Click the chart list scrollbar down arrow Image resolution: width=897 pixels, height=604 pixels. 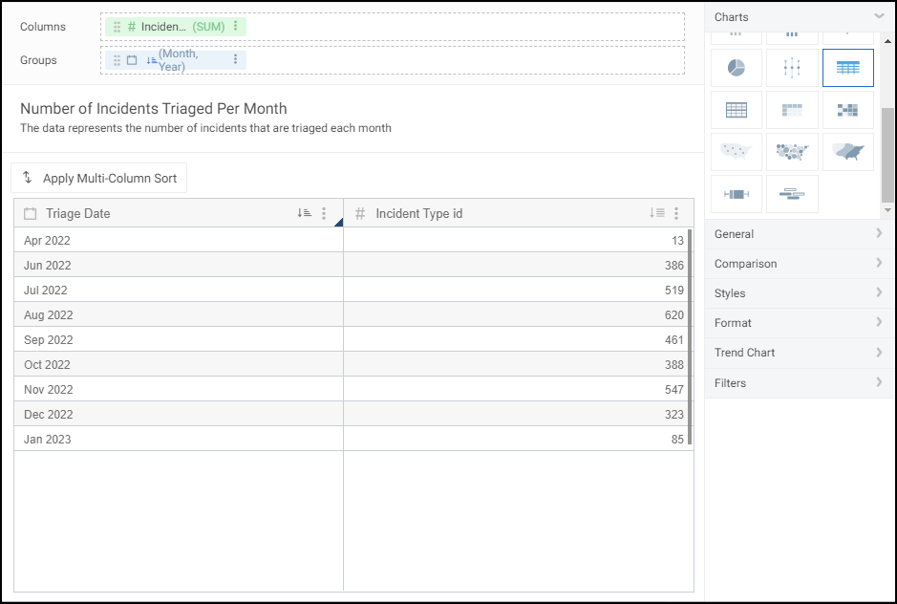click(888, 210)
